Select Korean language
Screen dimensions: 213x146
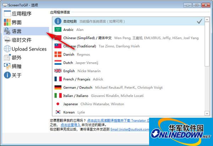coord(129,112)
